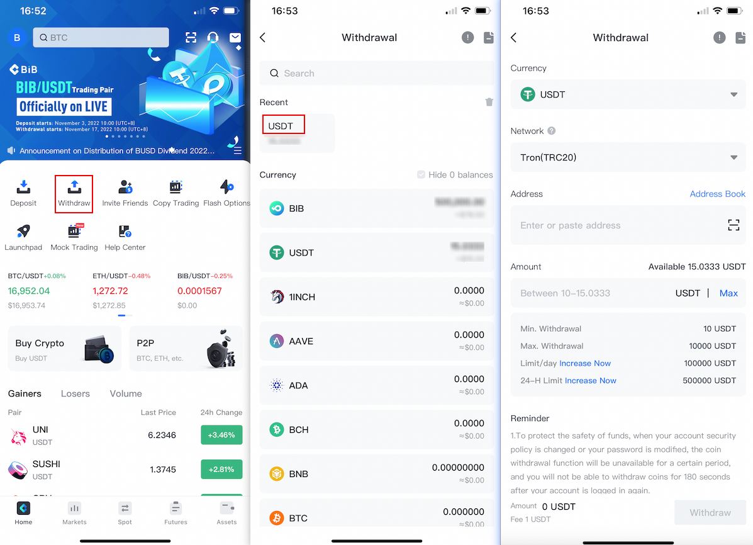This screenshot has height=545, width=753.
Task: Toggle Hide 0 balances checkbox
Action: pyautogui.click(x=421, y=174)
